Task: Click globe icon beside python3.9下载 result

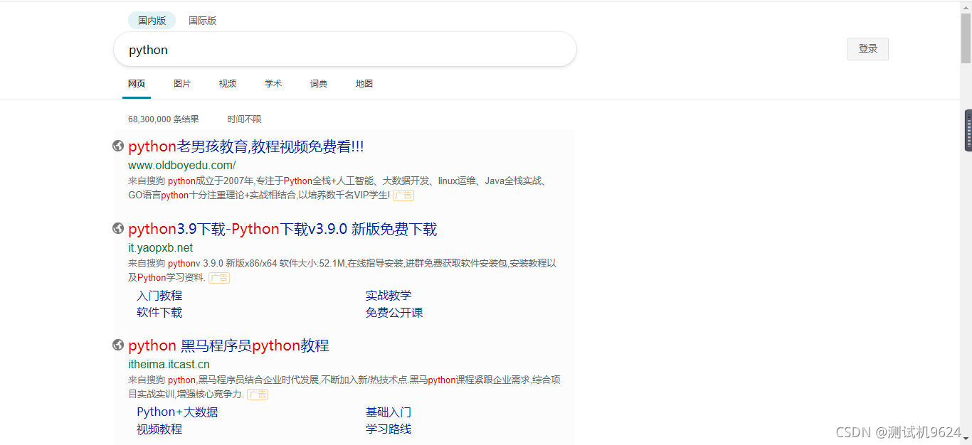Action: click(118, 228)
